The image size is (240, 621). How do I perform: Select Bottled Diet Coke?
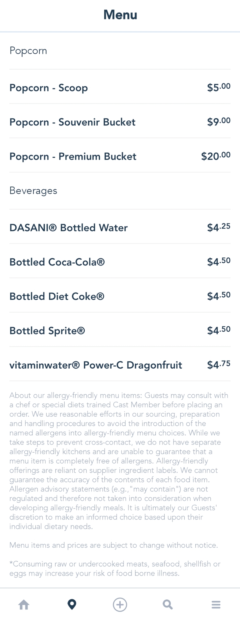tap(57, 296)
